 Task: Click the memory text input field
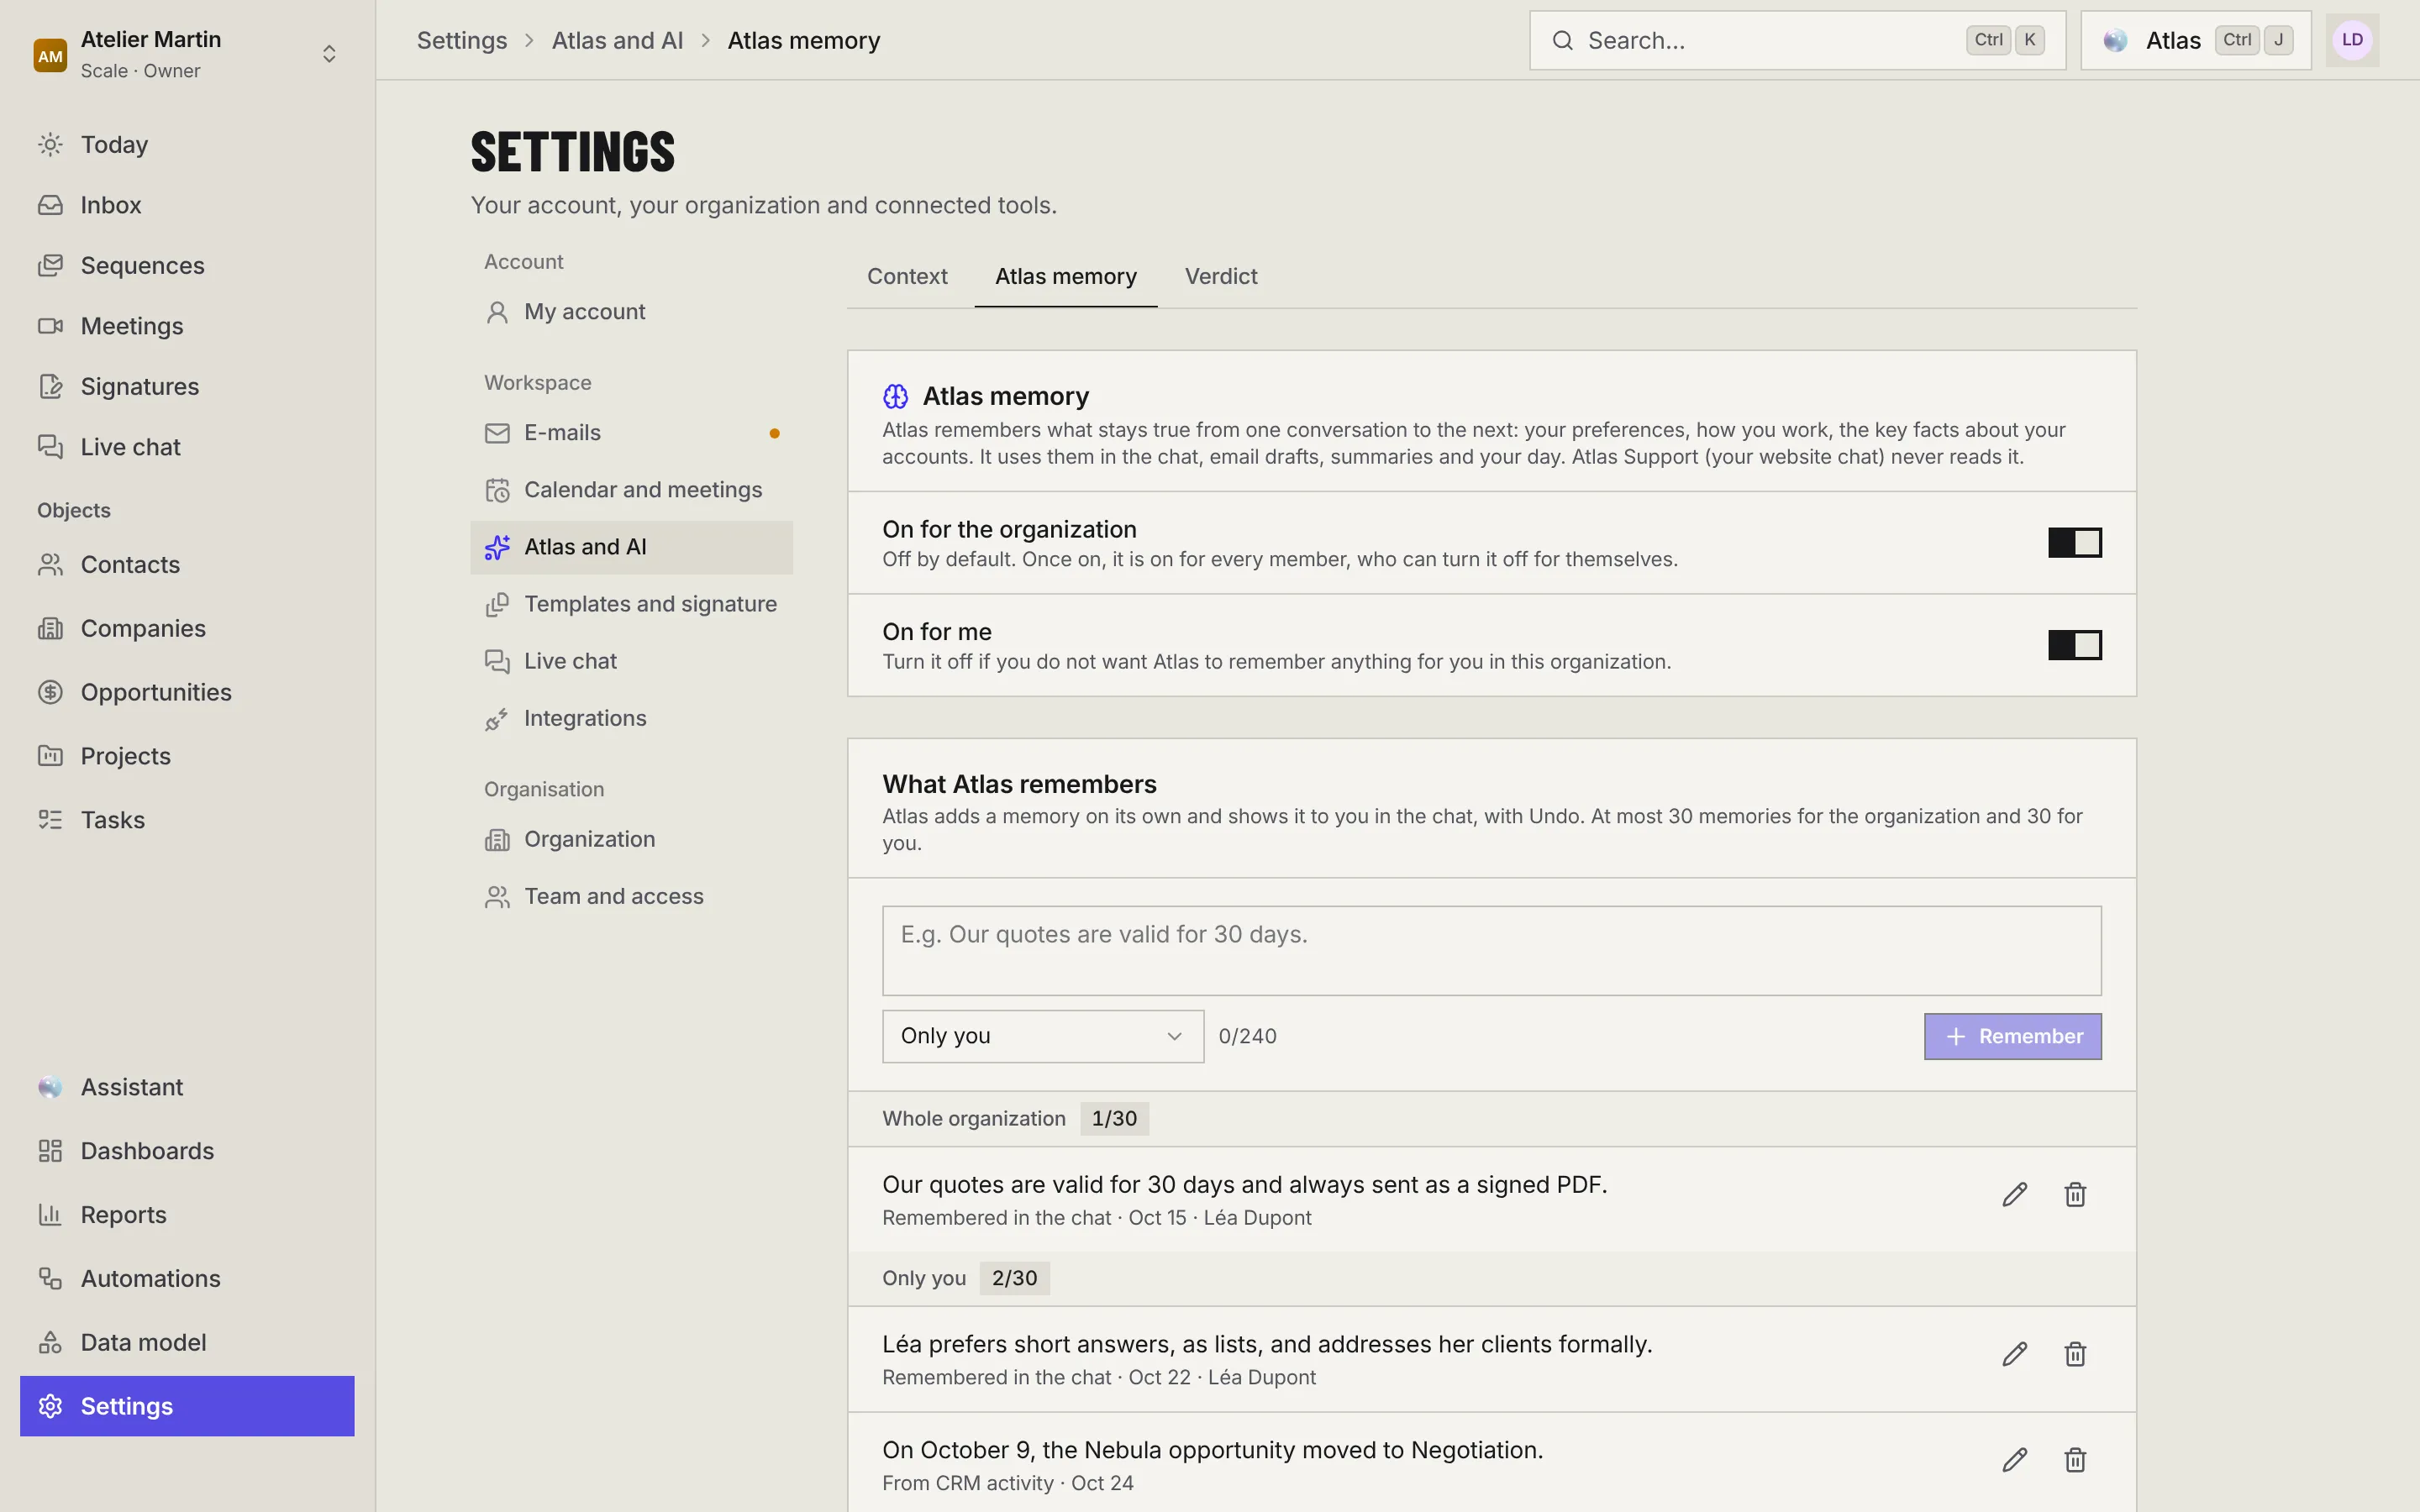pos(1491,951)
